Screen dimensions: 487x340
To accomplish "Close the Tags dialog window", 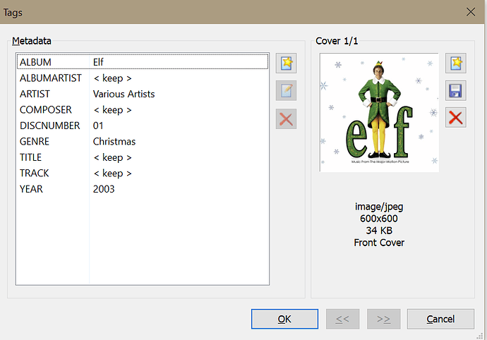I will click(x=471, y=12).
